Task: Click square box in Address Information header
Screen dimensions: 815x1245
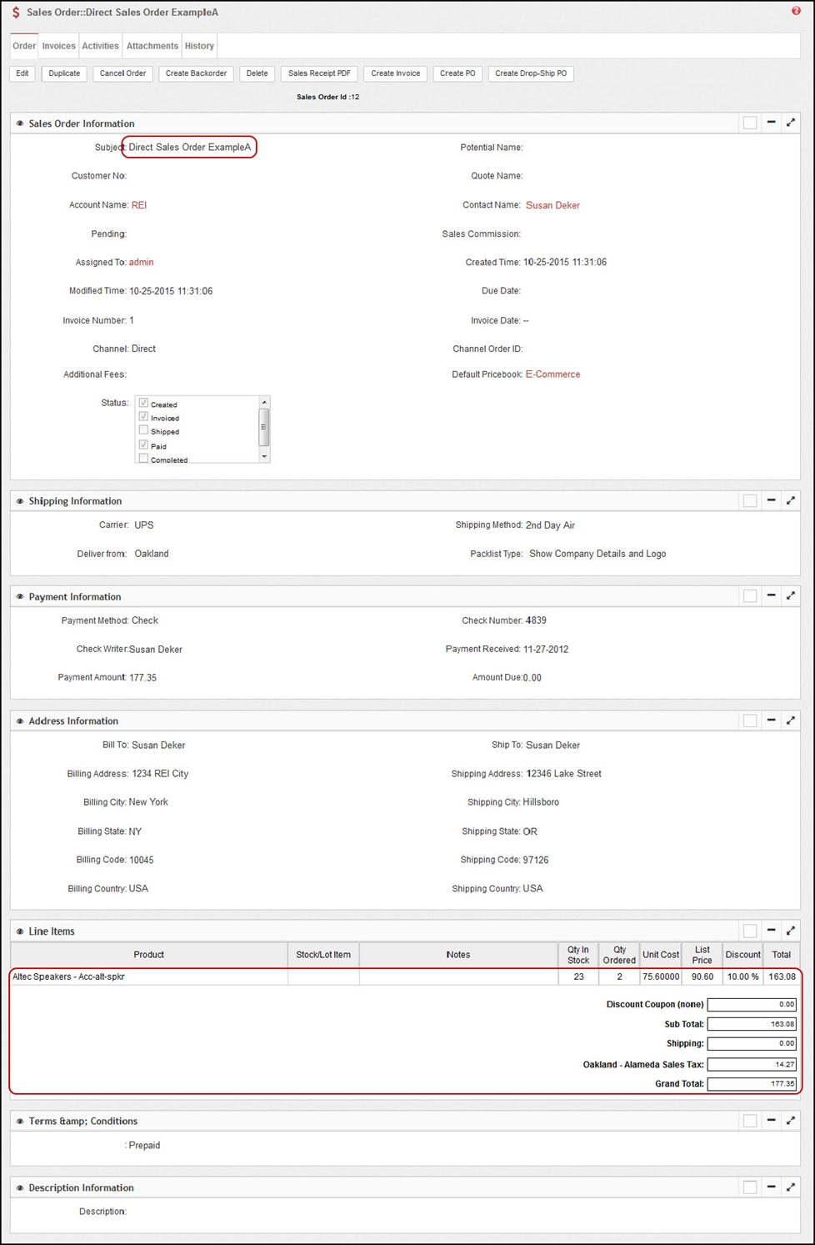Action: 750,720
